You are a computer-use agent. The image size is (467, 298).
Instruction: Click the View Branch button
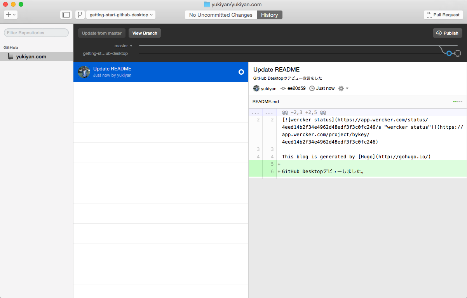pos(145,33)
